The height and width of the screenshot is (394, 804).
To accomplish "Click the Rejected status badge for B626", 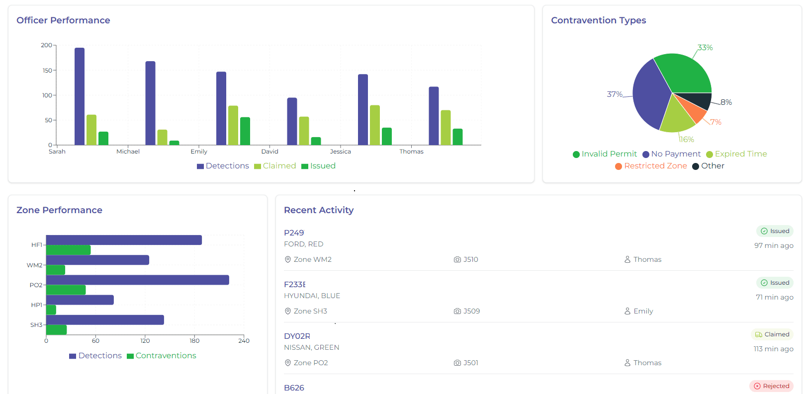I will coord(771,386).
